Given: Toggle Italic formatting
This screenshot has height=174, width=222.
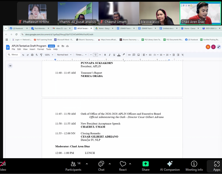Looking at the screenshot, I should point(109,55).
